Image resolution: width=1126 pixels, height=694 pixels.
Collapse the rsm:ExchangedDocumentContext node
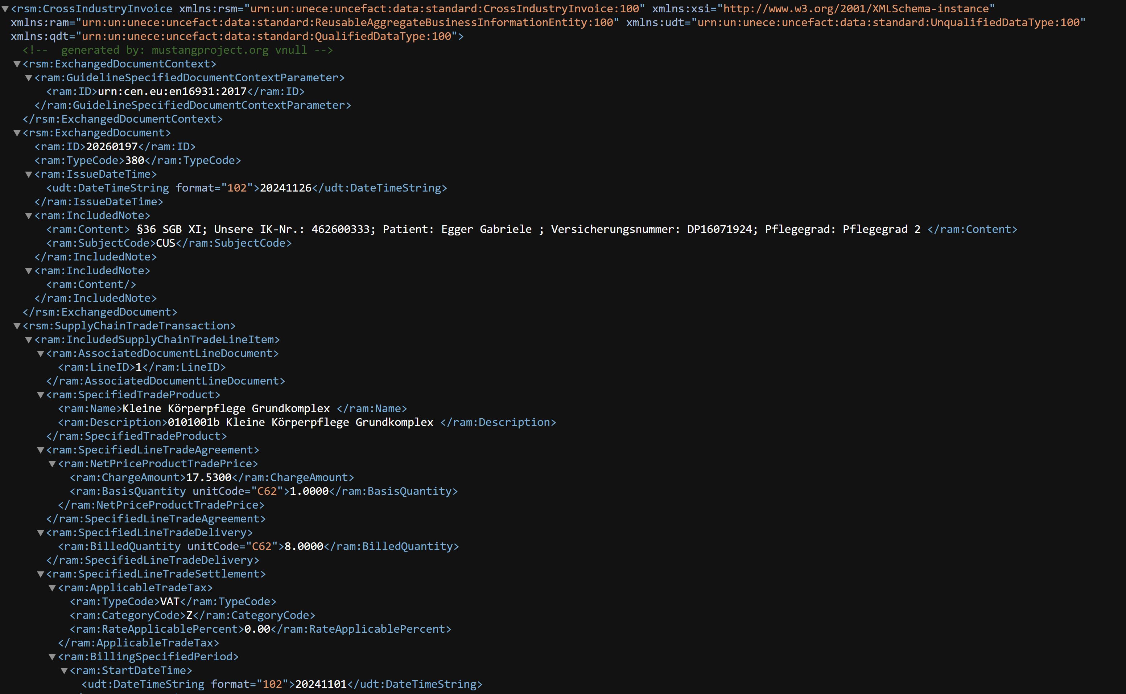[x=17, y=64]
